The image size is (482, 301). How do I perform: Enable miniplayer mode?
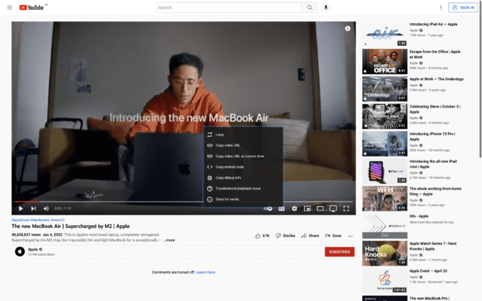click(307, 208)
